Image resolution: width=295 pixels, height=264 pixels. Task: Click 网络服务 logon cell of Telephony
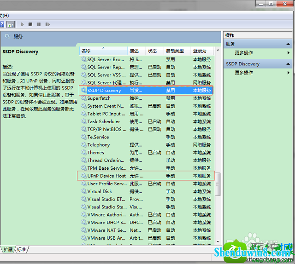202,145
